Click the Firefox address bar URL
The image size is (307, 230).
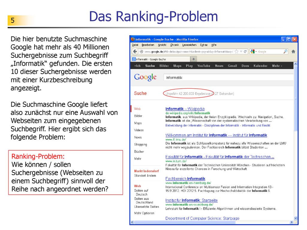click(x=189, y=52)
